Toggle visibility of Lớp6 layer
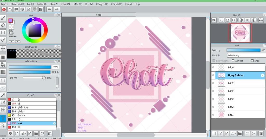Screen dimensions: 266x139 coord(213,67)
